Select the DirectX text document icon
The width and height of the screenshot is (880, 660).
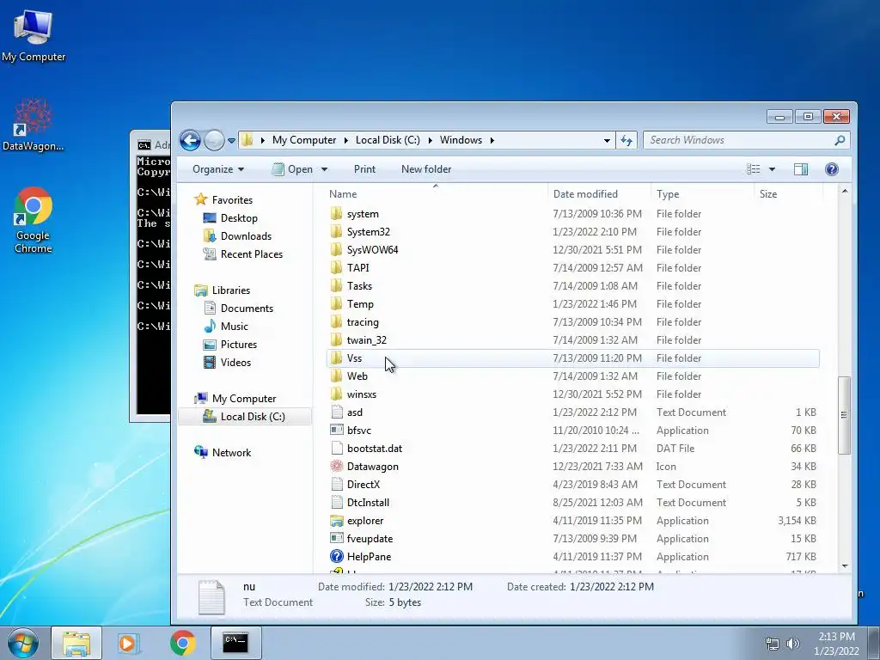pyautogui.click(x=337, y=485)
